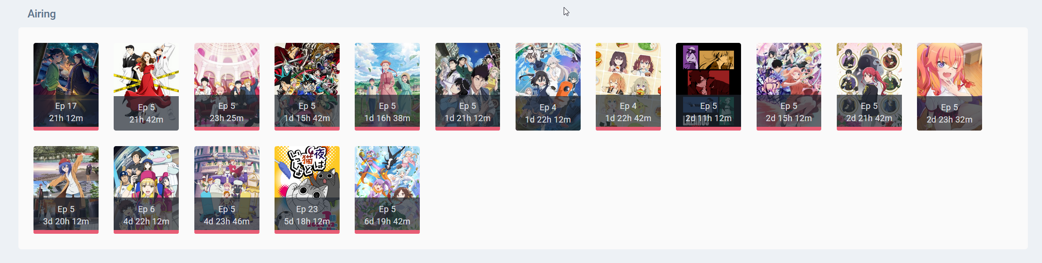Open the card airing in 23h 25m
This screenshot has width=1042, height=263.
[227, 86]
